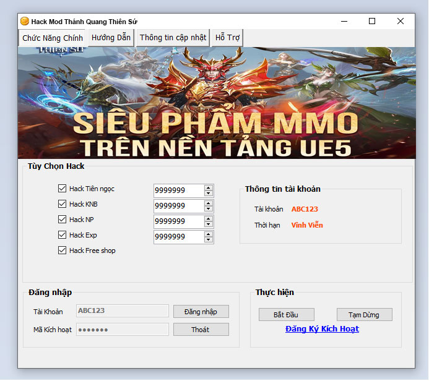
Task: Decrease the Hack KNB value with down arrow
Action: (208, 209)
